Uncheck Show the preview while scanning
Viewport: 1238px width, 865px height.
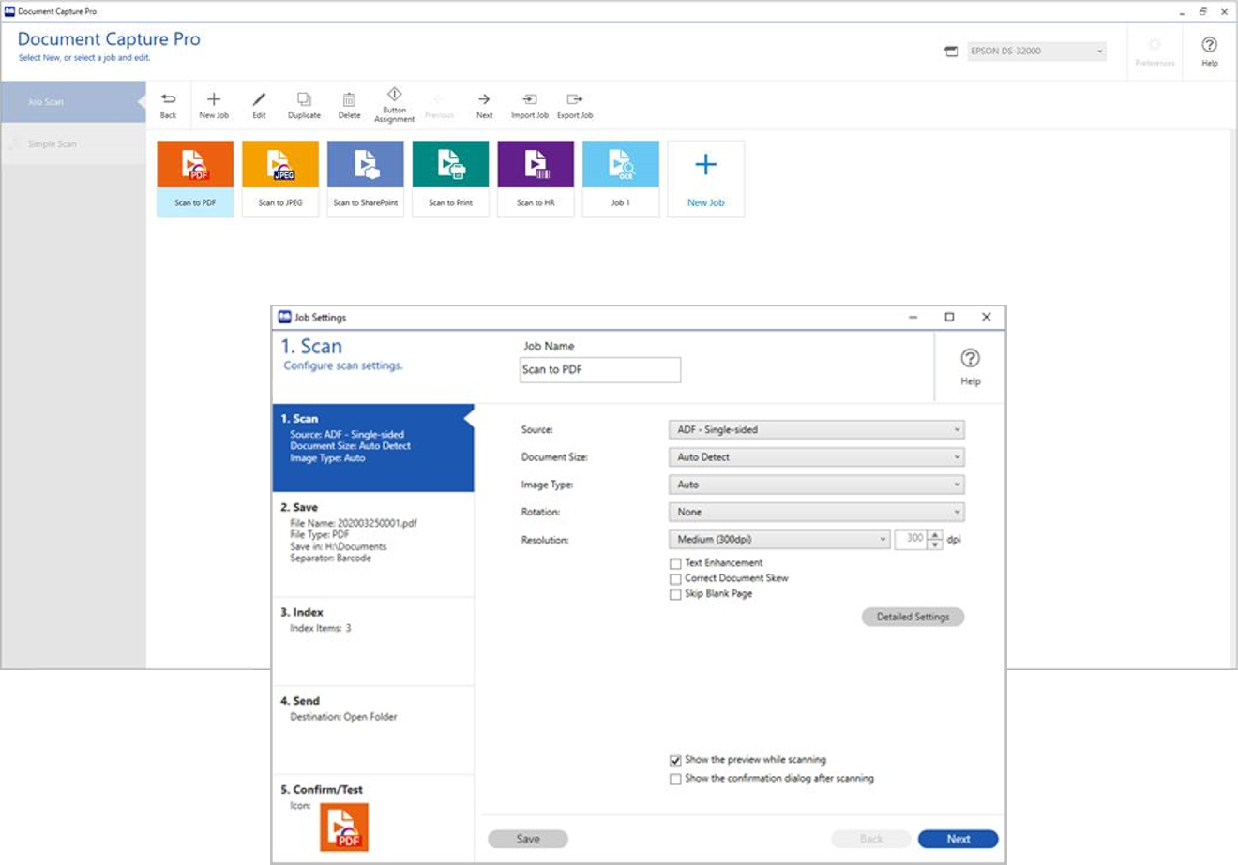[675, 761]
